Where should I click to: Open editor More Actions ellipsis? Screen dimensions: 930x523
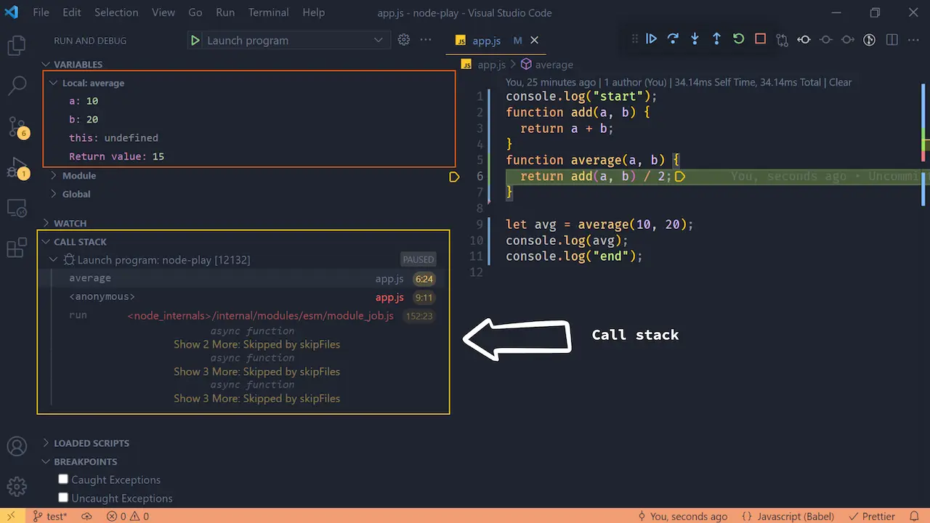(913, 40)
